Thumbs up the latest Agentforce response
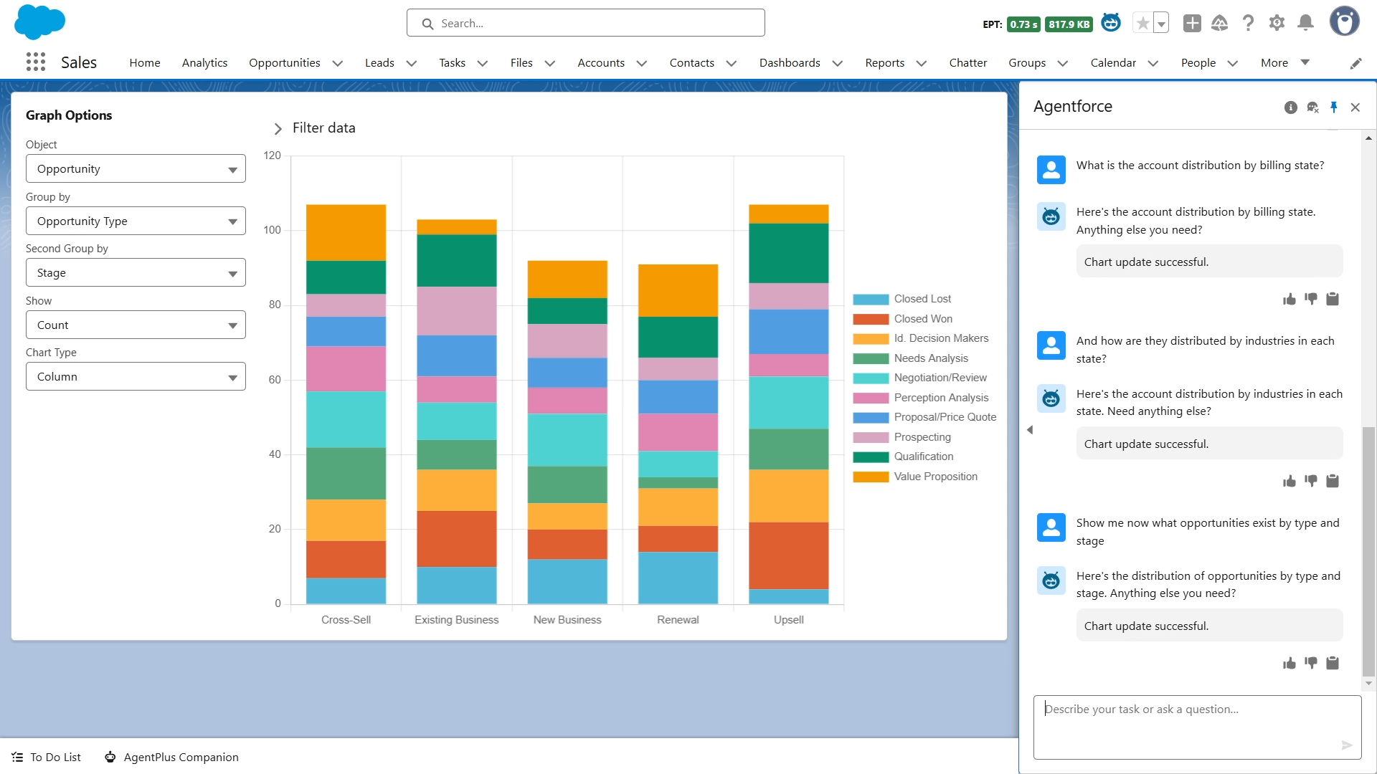The width and height of the screenshot is (1377, 774). point(1289,663)
